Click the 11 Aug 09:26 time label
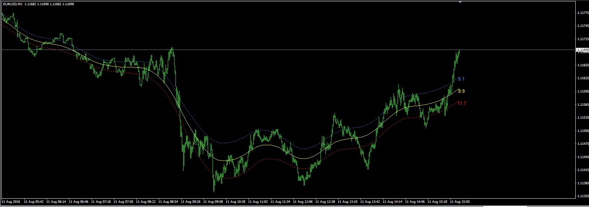 191,202
